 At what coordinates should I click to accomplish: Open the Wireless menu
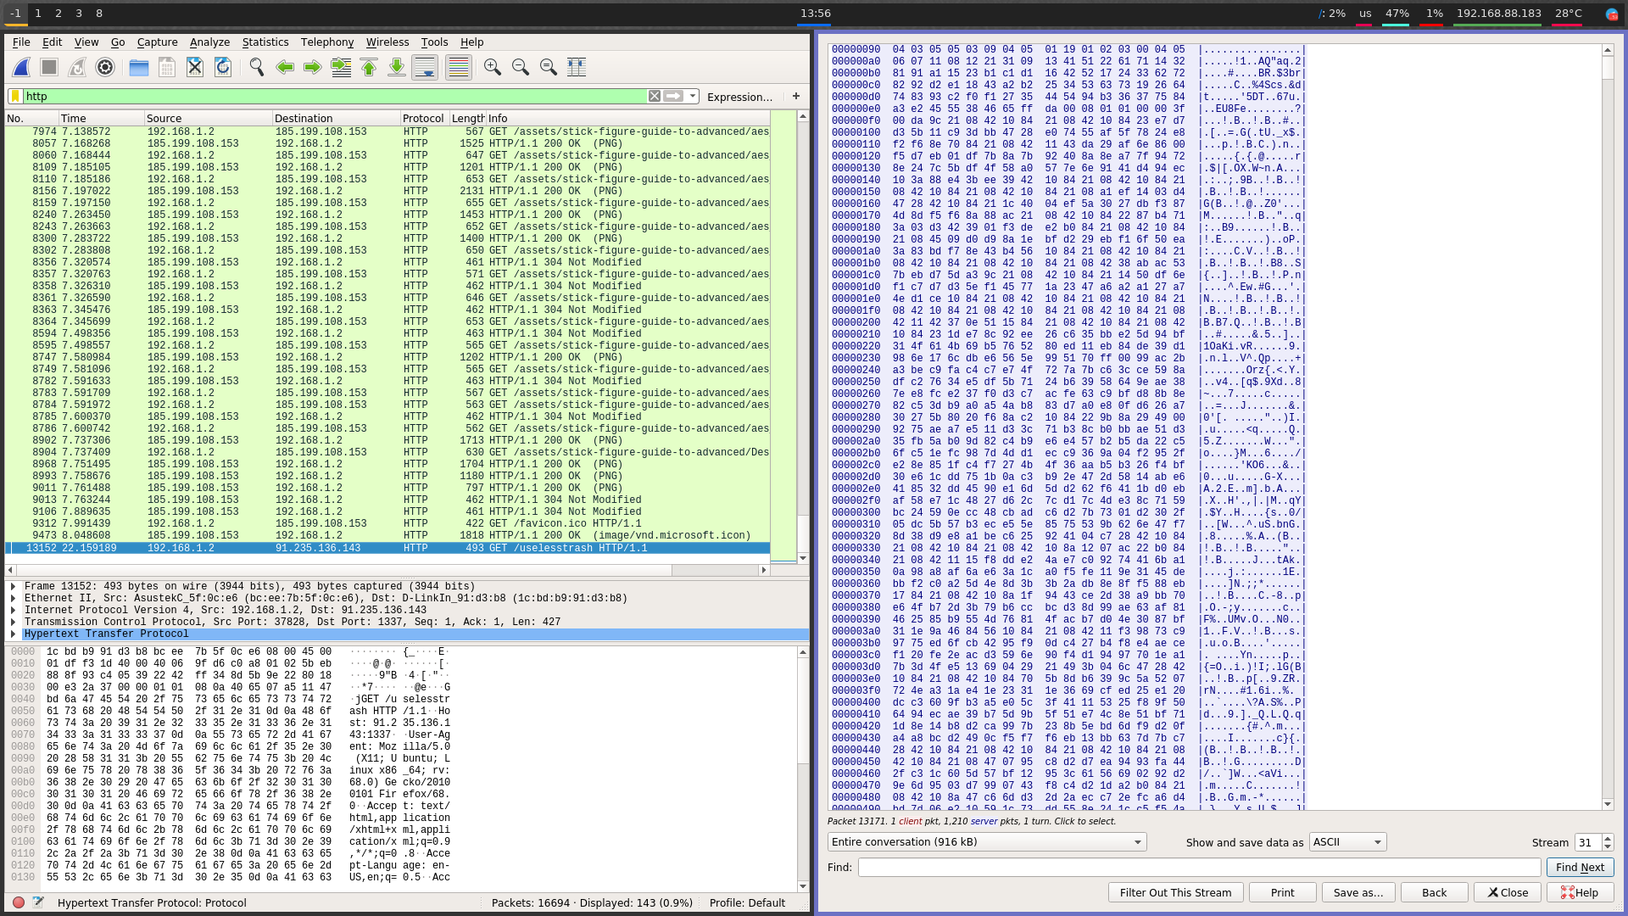tap(387, 42)
